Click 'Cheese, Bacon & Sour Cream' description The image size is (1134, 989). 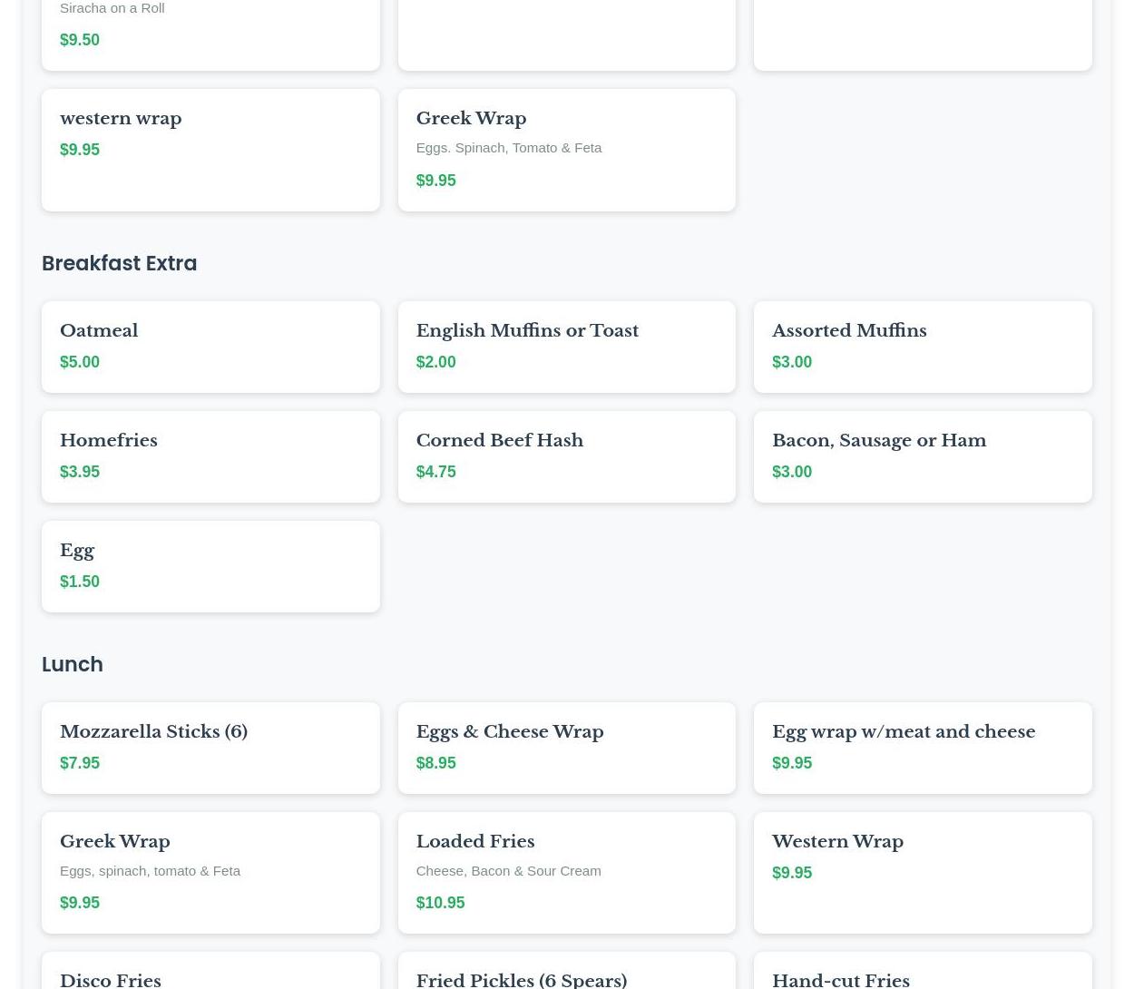[508, 871]
